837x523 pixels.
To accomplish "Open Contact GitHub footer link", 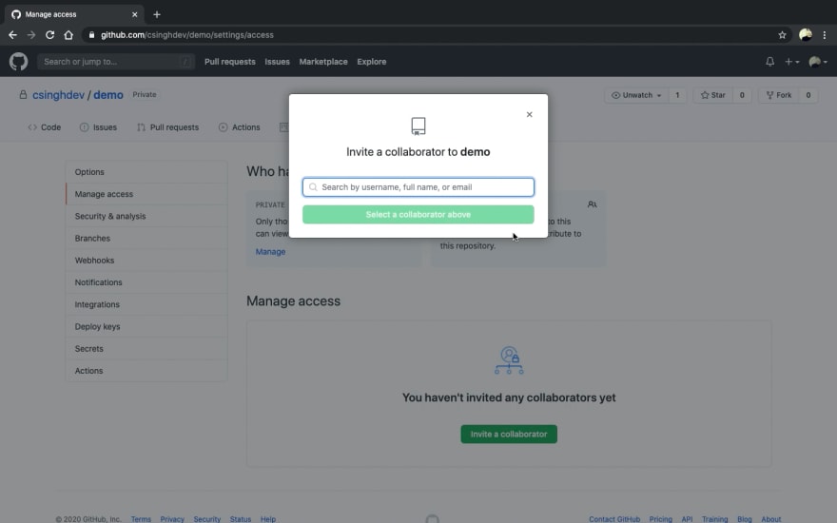I will (614, 519).
